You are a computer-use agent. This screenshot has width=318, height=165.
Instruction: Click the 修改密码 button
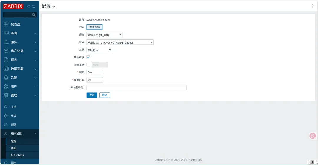click(94, 27)
